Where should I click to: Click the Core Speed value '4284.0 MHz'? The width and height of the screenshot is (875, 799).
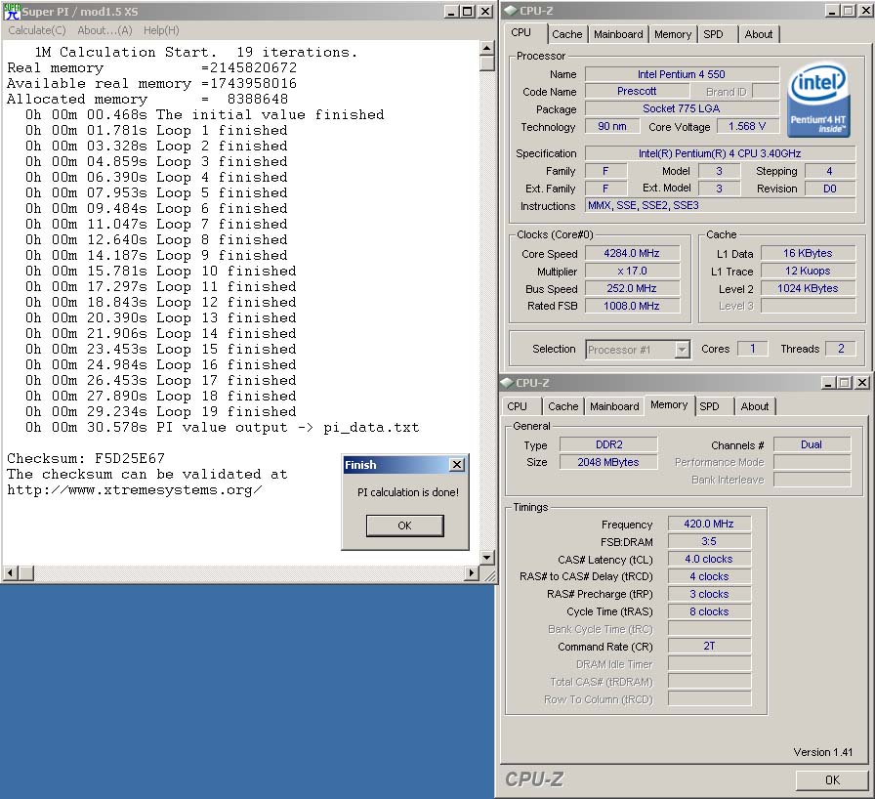632,253
